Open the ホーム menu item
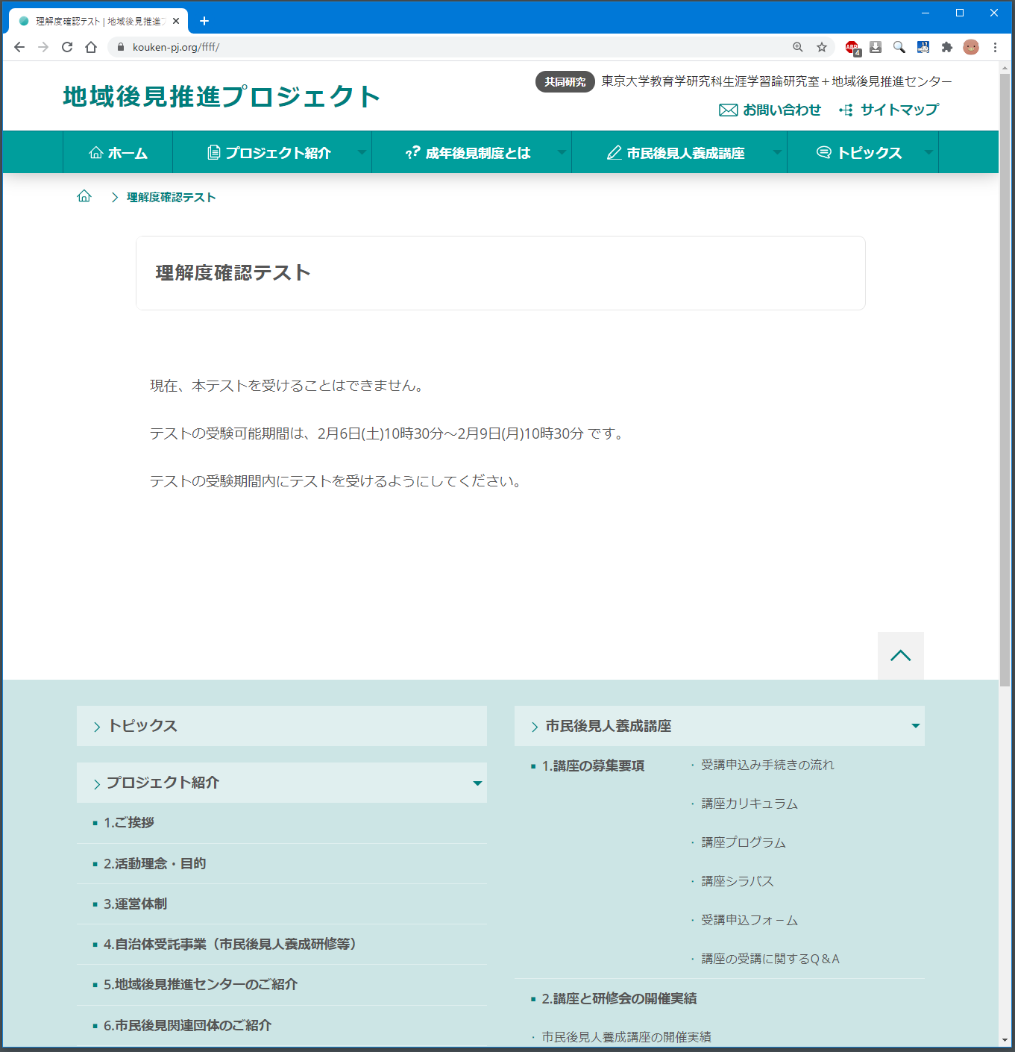1015x1052 pixels. (118, 153)
